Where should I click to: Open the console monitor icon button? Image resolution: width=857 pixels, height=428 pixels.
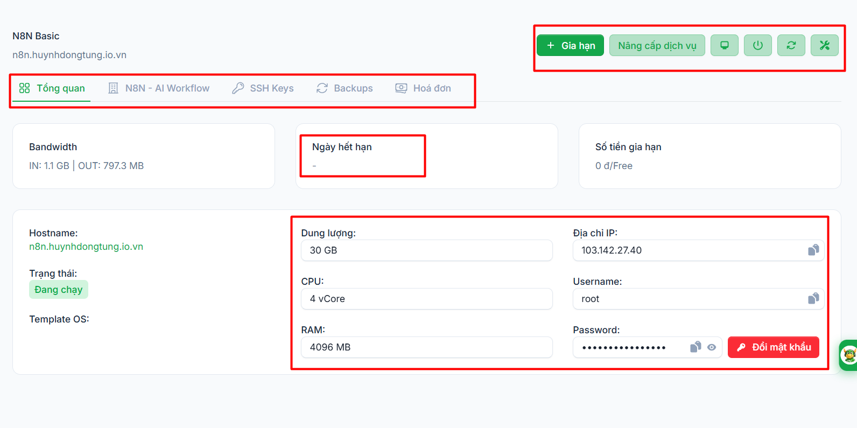tap(725, 46)
